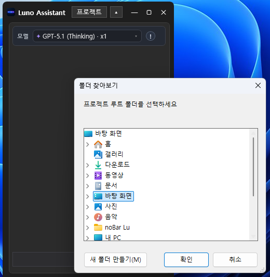
Task: Click the up-triangle collapse button
Action: (116, 12)
